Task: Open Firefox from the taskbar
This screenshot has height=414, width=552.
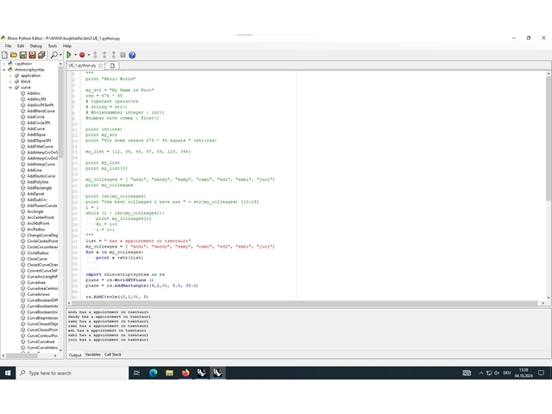Action: 185,373
